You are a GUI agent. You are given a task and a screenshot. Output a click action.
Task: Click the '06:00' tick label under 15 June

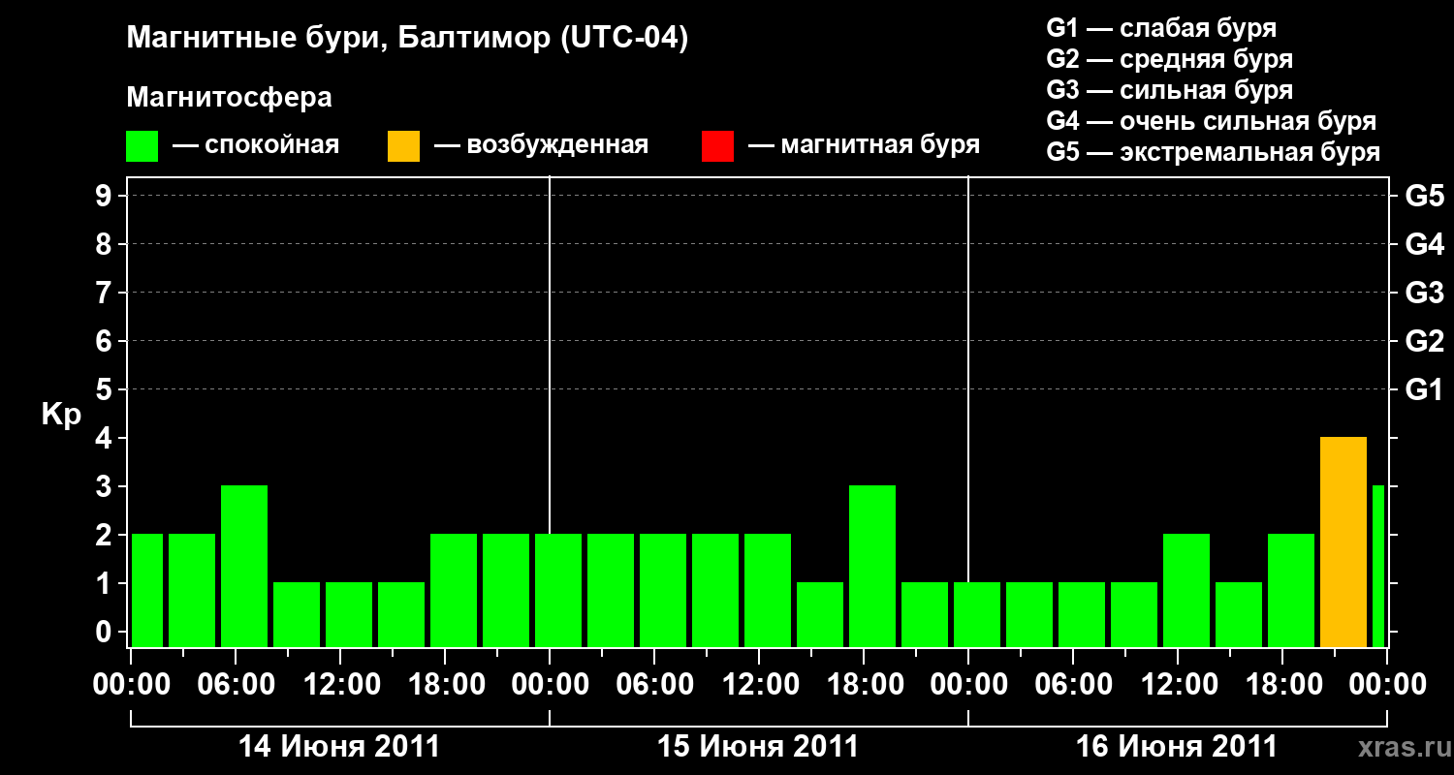(x=654, y=685)
